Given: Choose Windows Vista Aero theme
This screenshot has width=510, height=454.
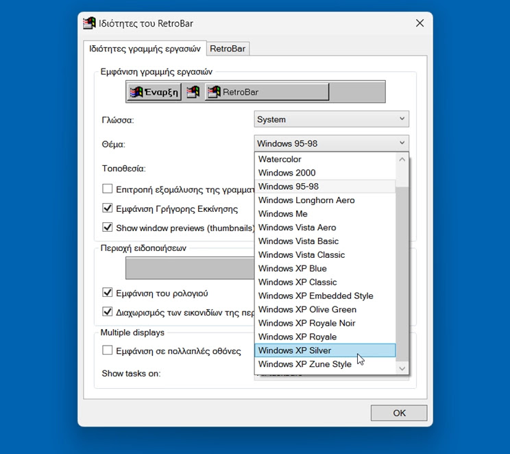Looking at the screenshot, I should point(325,228).
